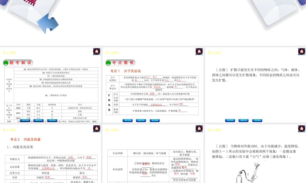Image resolution: width=306 pixels, height=183 pixels.
Task: Click the 实质 table cell
Action: click(15, 178)
